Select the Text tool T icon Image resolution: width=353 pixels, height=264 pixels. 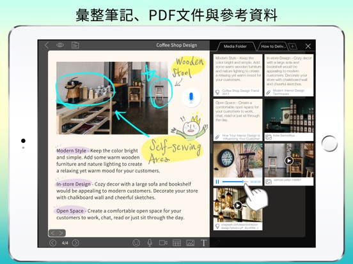point(203,243)
